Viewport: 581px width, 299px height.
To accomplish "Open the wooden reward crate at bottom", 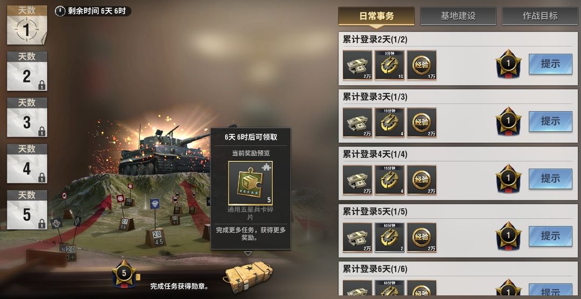I will pyautogui.click(x=248, y=277).
